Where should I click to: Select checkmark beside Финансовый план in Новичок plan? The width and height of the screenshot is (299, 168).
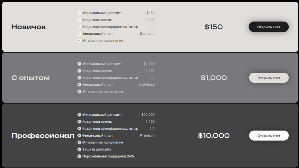[x=79, y=34]
